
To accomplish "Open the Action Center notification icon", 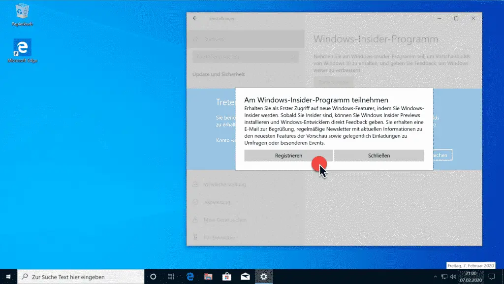I will (x=492, y=277).
